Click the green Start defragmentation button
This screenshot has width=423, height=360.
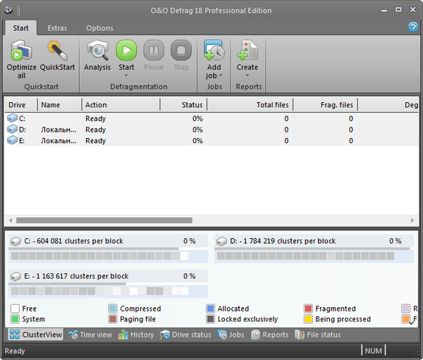126,51
